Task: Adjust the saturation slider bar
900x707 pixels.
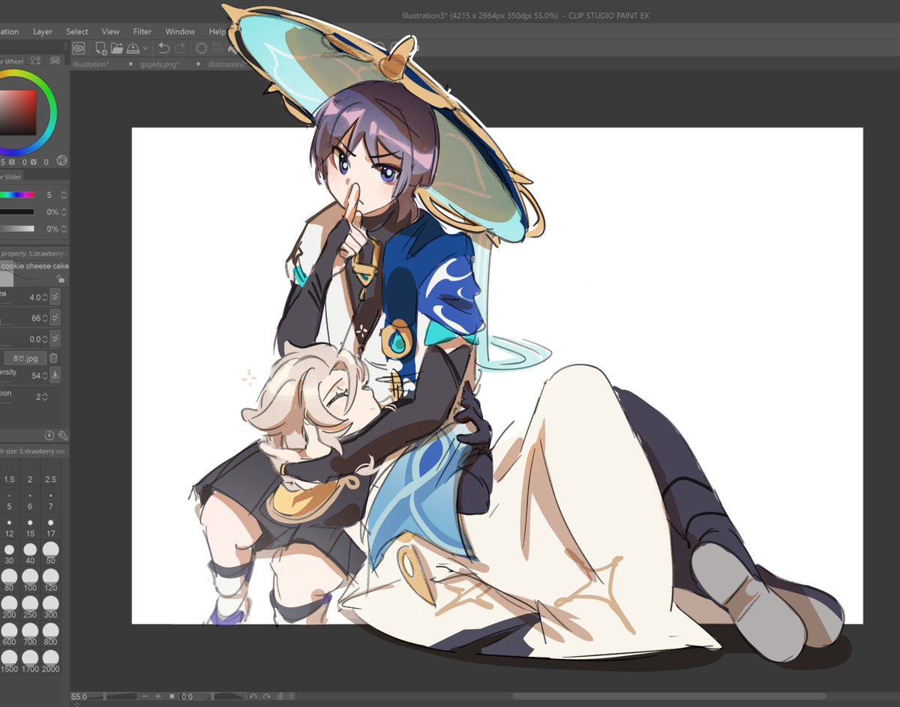Action: pyautogui.click(x=16, y=212)
